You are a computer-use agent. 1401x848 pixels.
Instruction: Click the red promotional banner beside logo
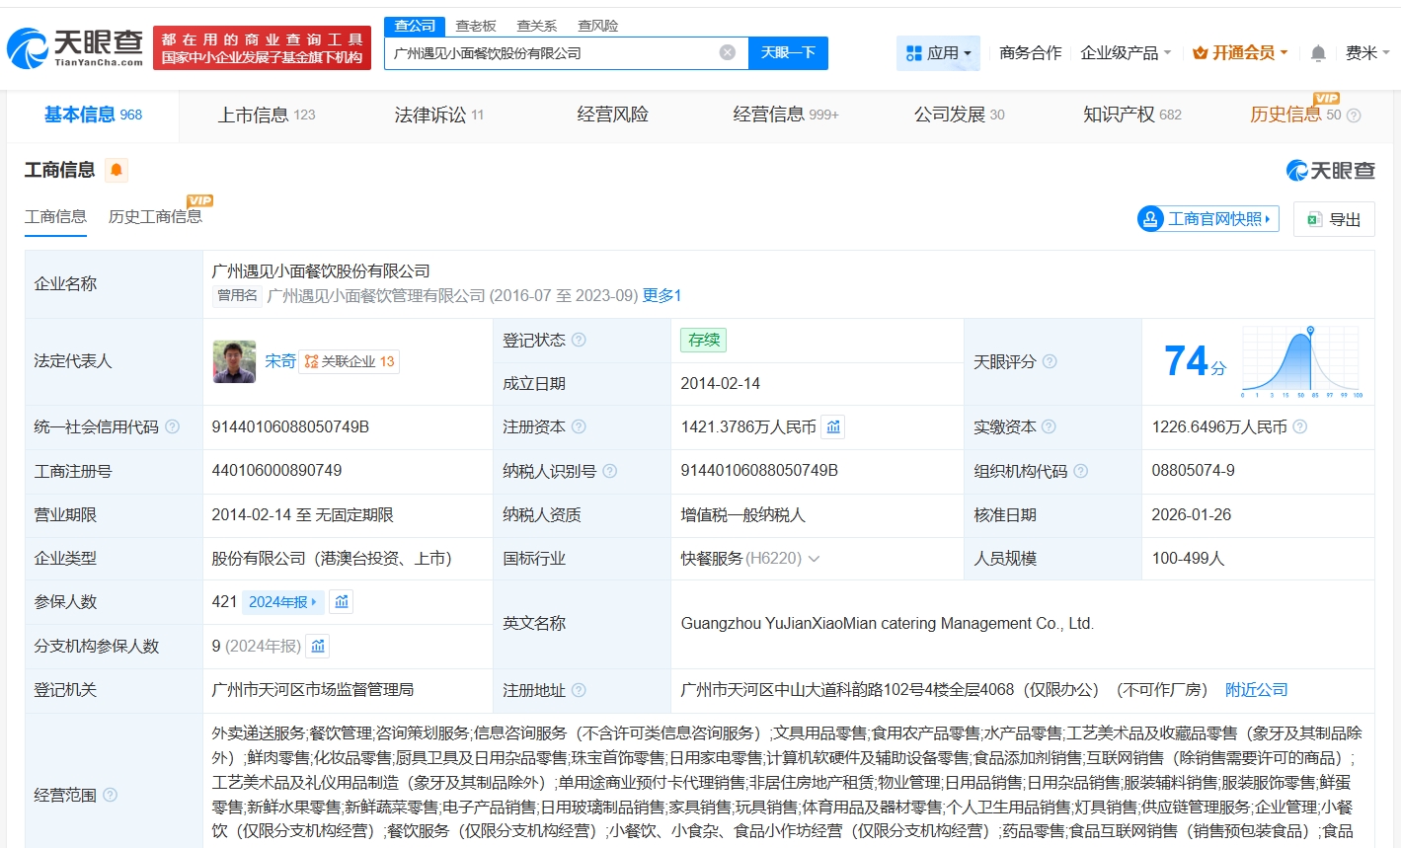tap(262, 48)
